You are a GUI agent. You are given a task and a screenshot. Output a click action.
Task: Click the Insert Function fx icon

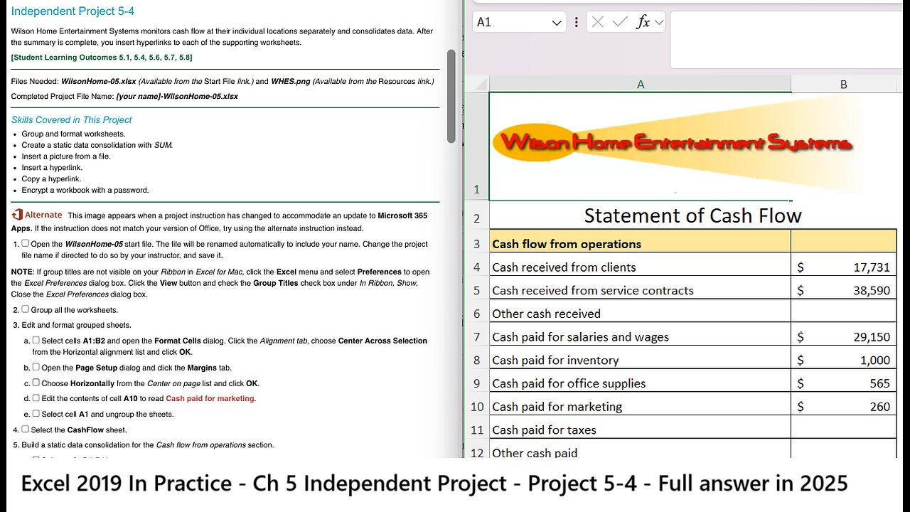[x=643, y=22]
